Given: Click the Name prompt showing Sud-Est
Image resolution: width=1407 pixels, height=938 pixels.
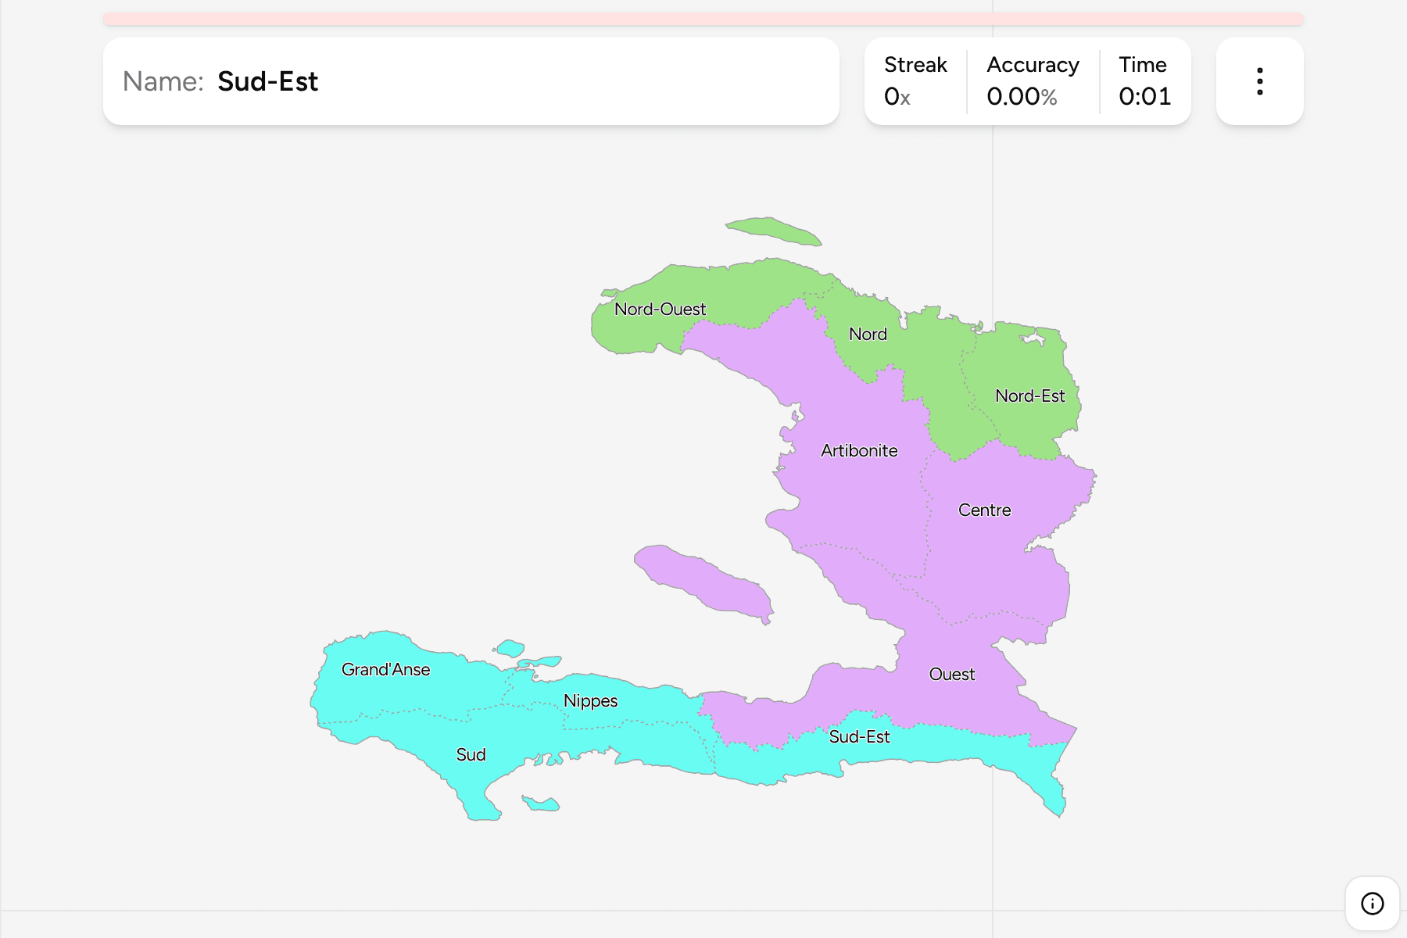Looking at the screenshot, I should [471, 81].
